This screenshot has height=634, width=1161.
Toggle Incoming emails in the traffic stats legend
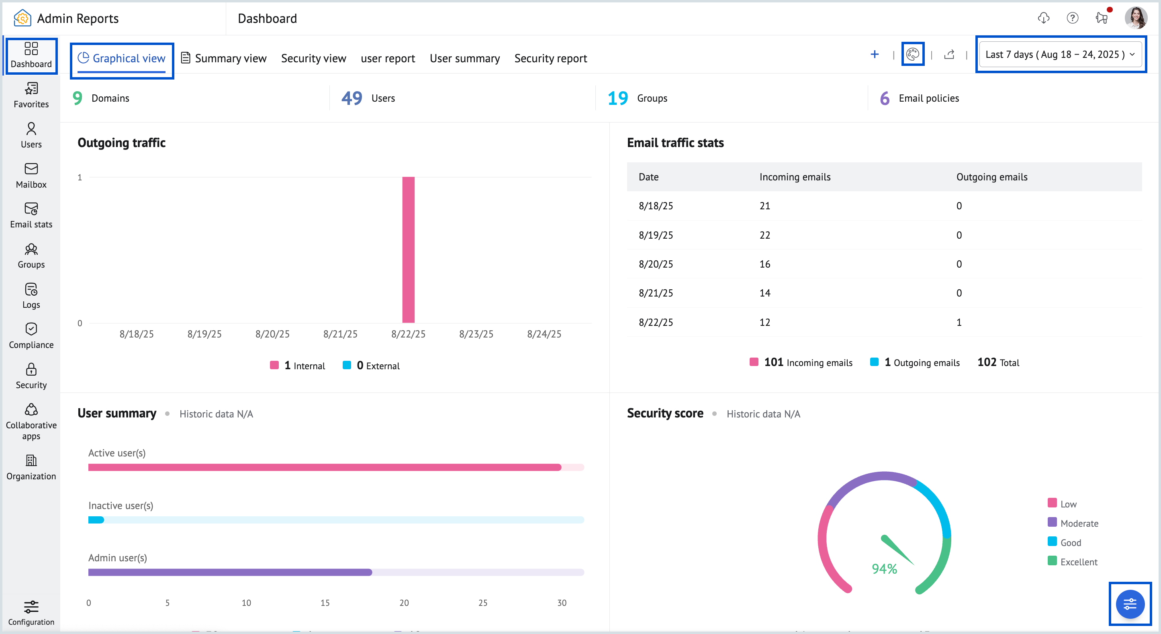pos(801,362)
